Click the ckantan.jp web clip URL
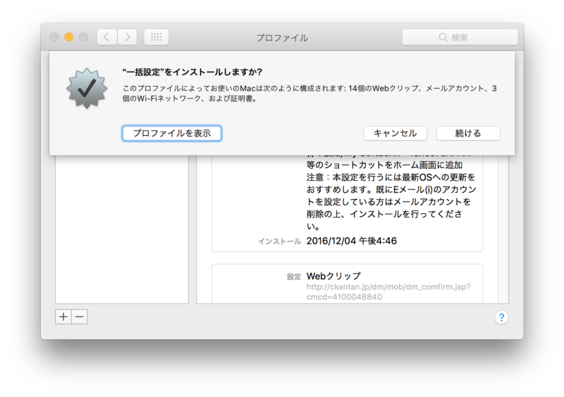 click(x=388, y=291)
